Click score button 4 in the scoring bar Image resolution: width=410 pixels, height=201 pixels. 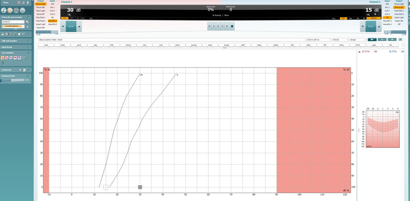227,27
